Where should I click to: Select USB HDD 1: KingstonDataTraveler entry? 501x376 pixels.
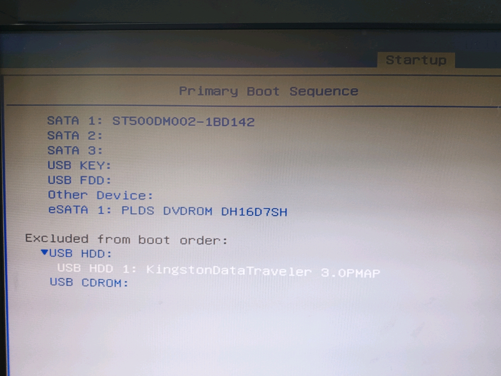[x=219, y=270]
